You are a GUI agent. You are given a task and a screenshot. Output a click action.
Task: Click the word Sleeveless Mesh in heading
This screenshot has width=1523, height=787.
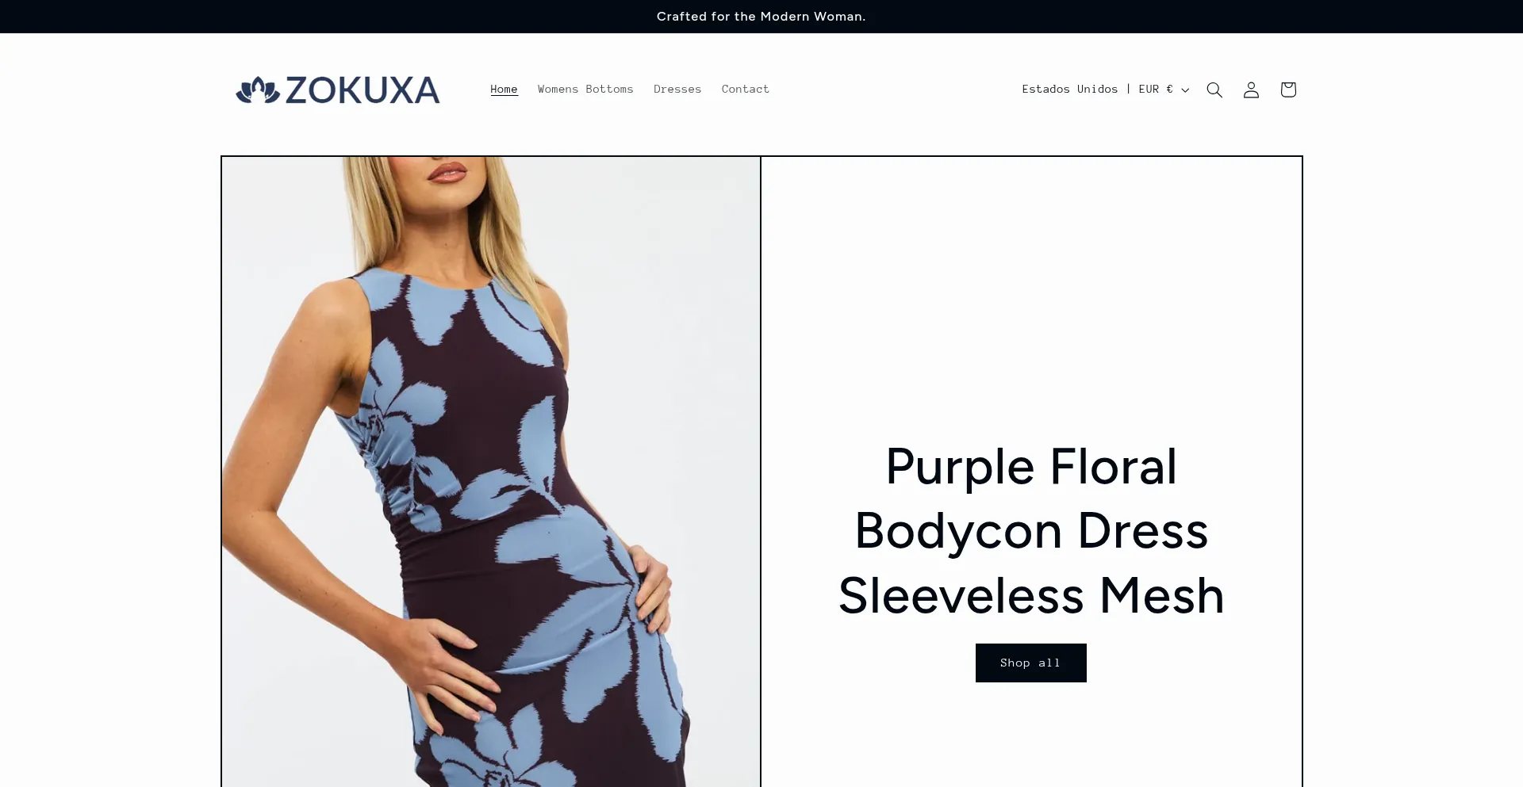pyautogui.click(x=1031, y=595)
